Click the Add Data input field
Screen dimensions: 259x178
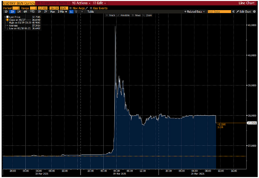[x=219, y=11]
